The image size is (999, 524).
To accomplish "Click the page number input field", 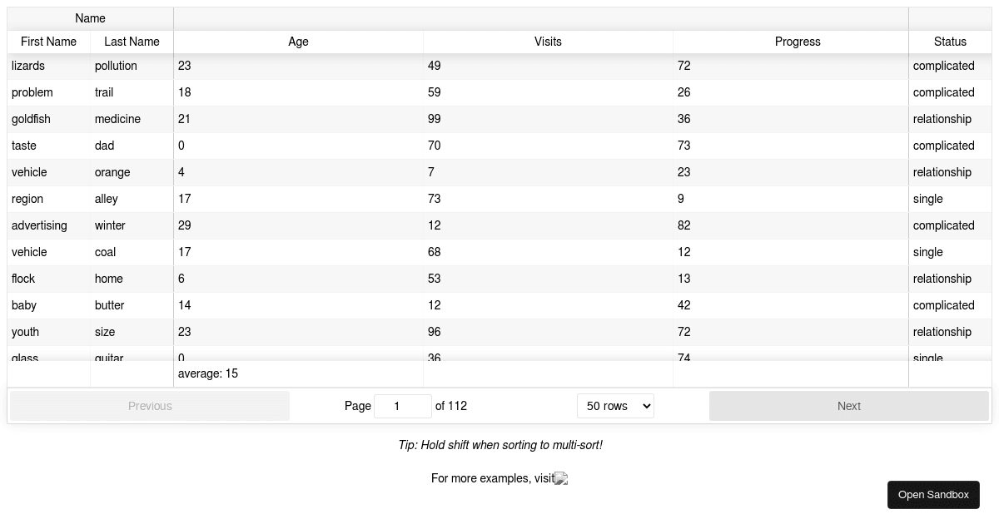I will 403,406.
